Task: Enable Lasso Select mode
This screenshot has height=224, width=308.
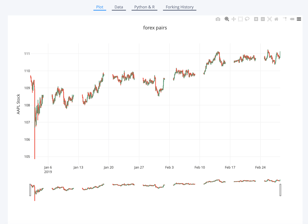Action: click(247, 19)
